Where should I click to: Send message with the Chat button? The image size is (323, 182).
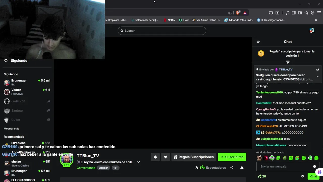click(x=313, y=176)
